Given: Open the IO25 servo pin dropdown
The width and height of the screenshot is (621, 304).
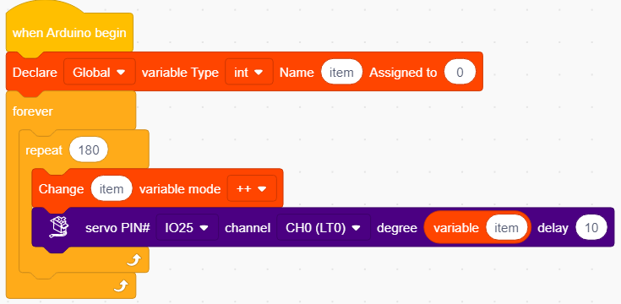Looking at the screenshot, I should click(188, 228).
